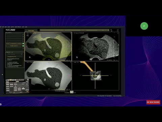162x122 pixels.
Task: Click the olive status bar at top
Action: pyautogui.click(x=75, y=30)
